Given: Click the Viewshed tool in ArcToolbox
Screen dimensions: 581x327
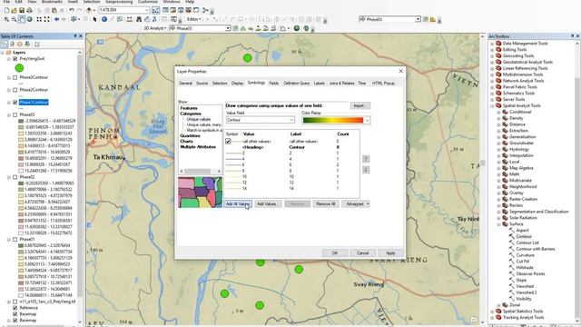Looking at the screenshot, I should click(x=525, y=286).
